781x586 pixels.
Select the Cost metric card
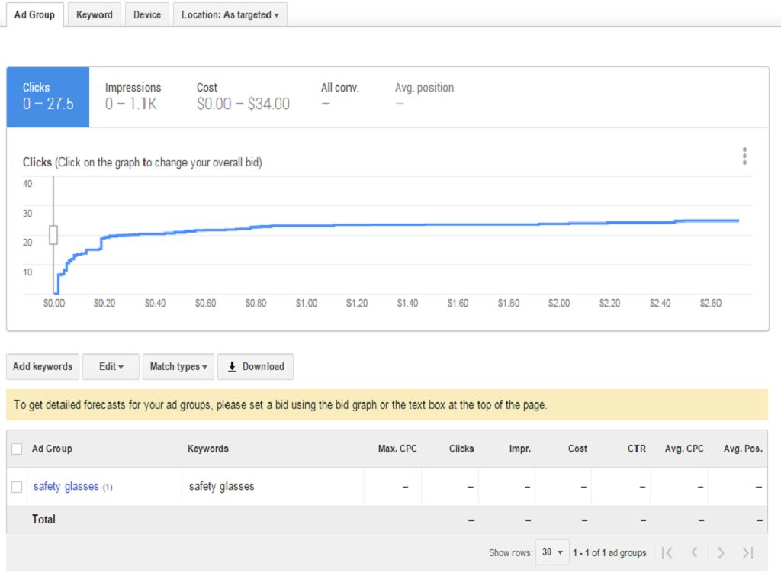pyautogui.click(x=243, y=97)
